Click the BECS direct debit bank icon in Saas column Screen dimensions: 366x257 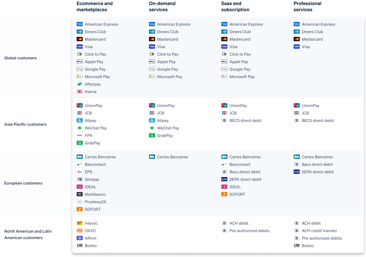coord(224,120)
